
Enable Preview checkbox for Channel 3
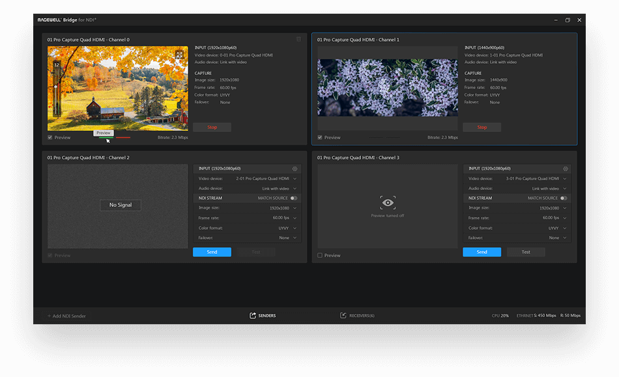point(320,255)
